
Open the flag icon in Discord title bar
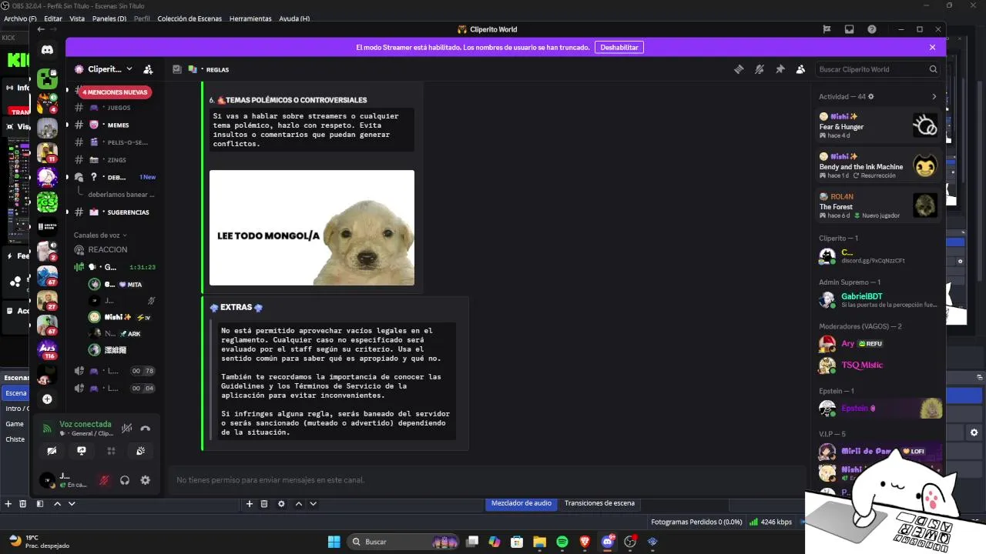point(827,29)
